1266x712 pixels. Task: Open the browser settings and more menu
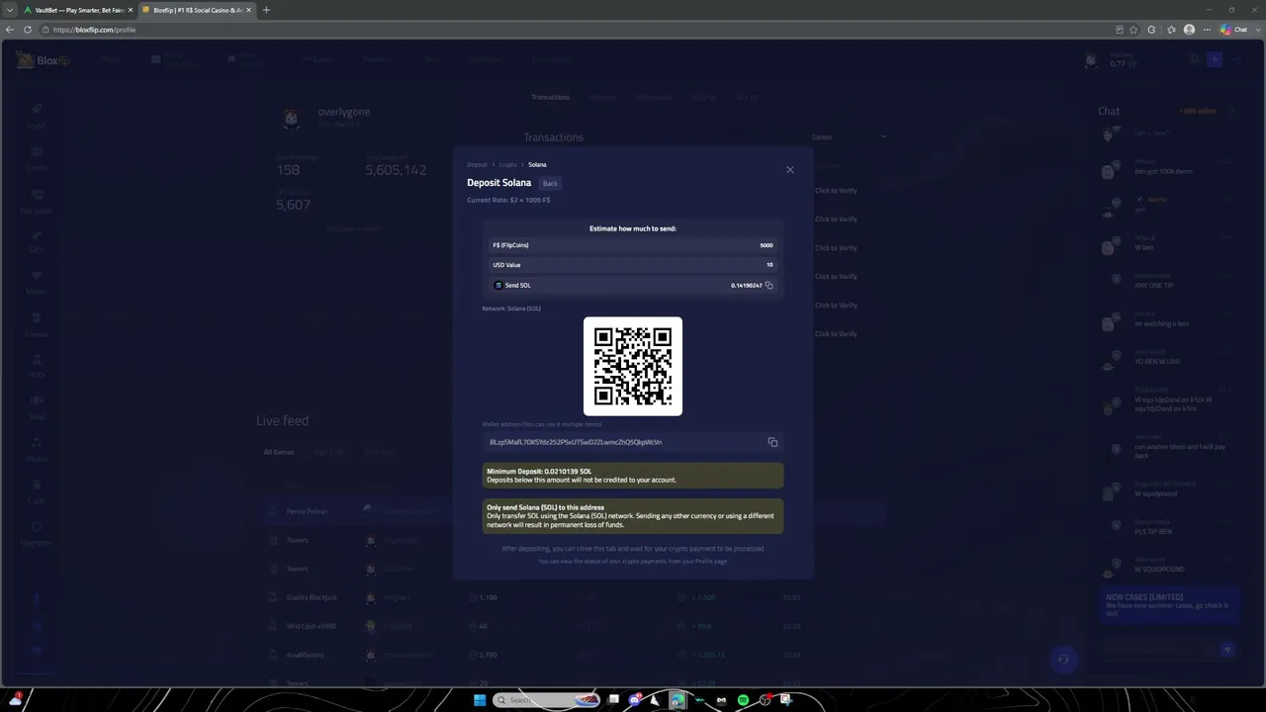pos(1206,30)
